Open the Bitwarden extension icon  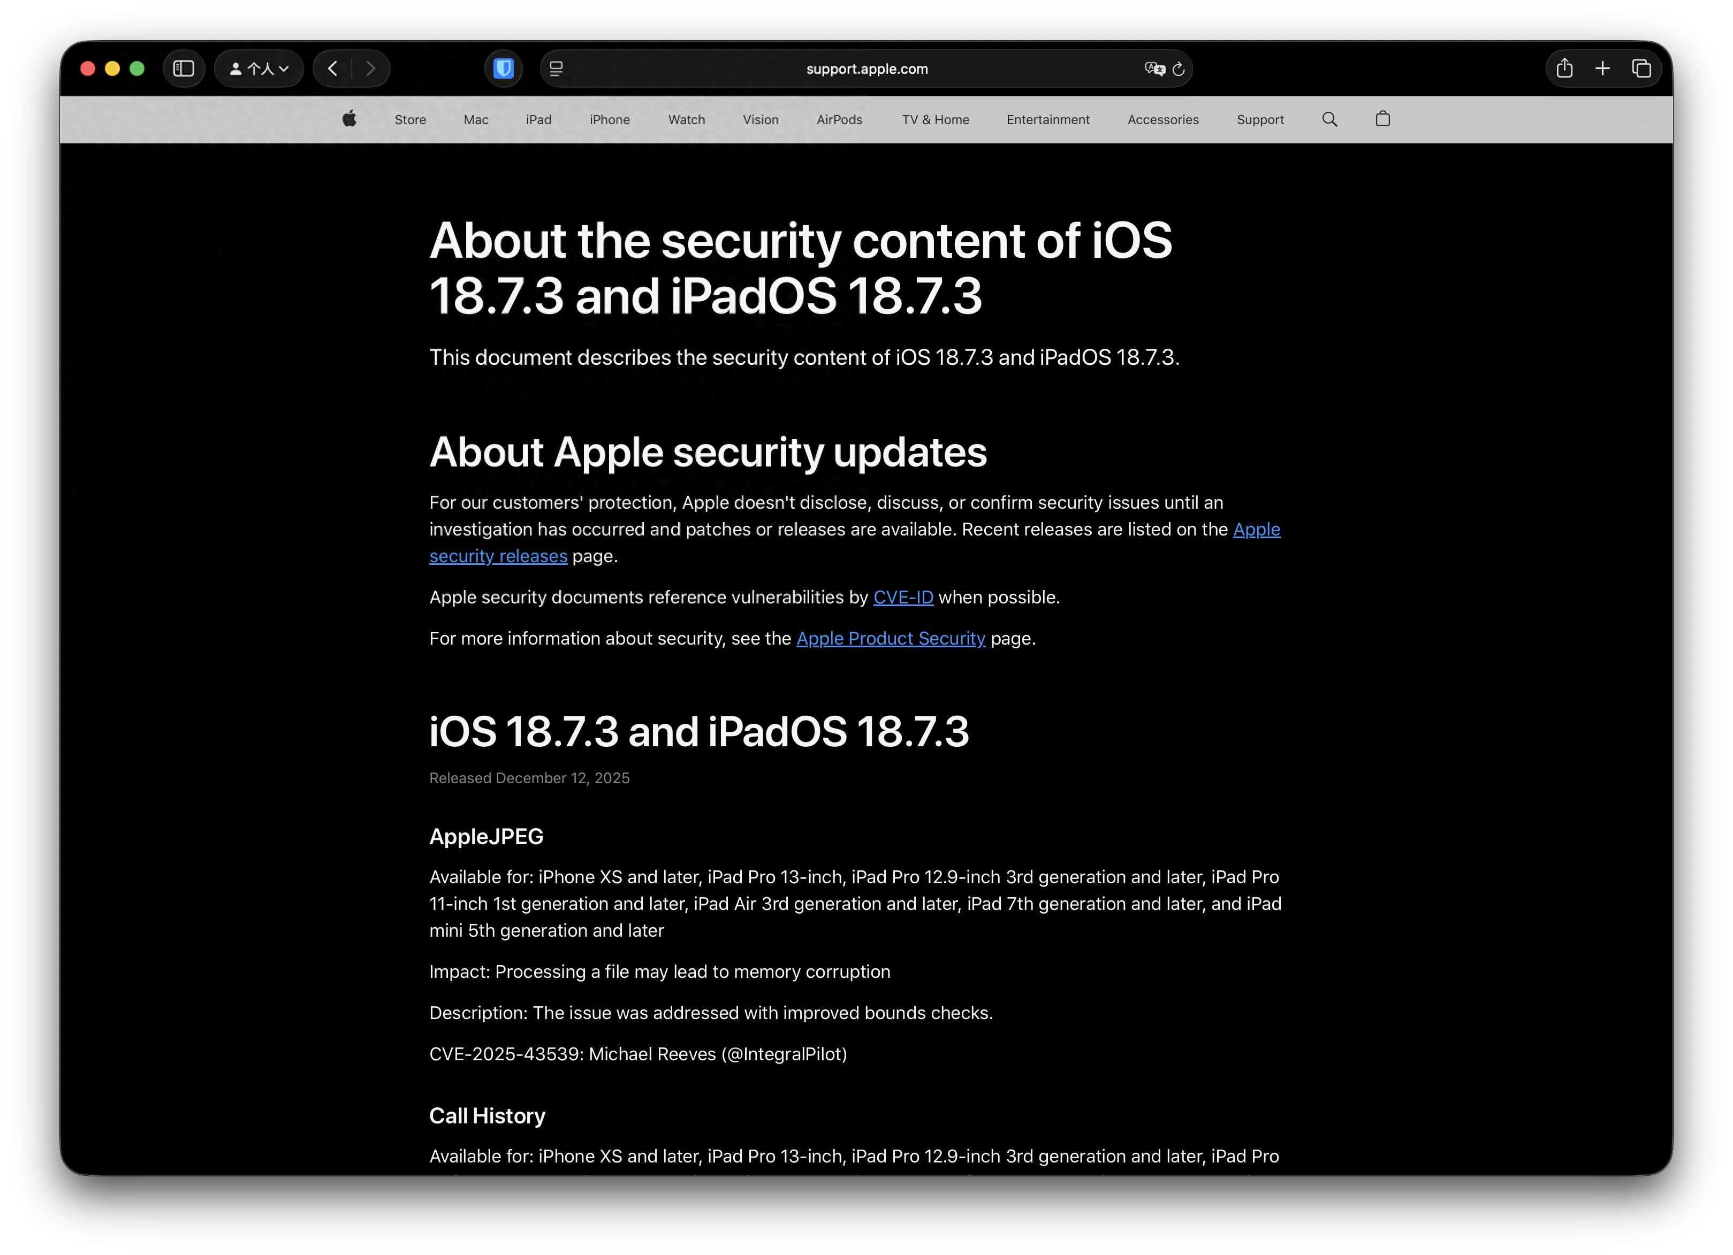click(x=504, y=69)
